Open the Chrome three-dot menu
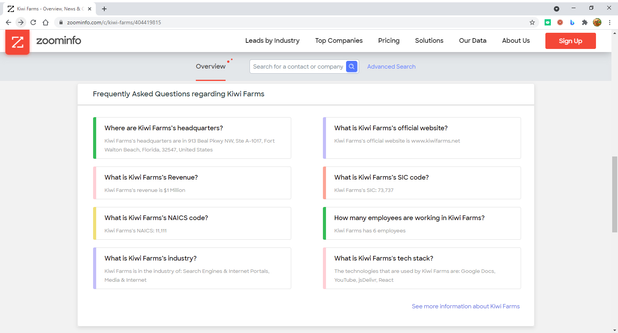Viewport: 618px width, 333px height. (610, 22)
